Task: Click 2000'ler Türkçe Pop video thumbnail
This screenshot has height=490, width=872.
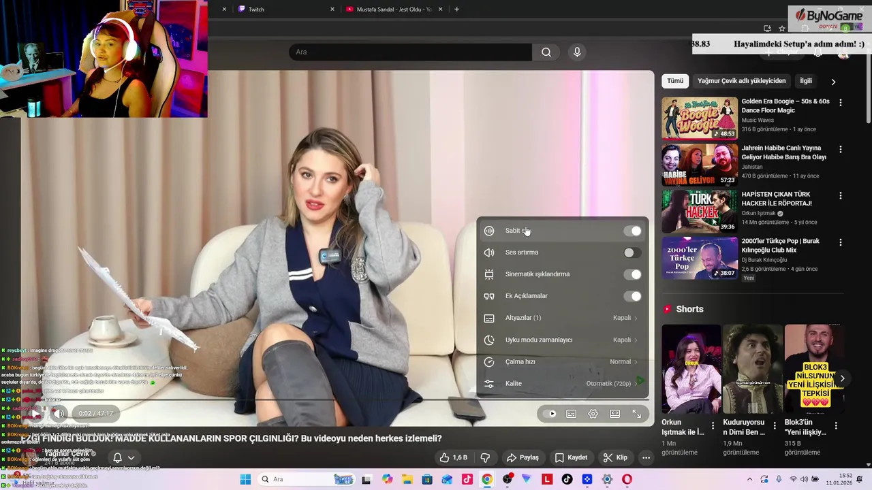Action: (x=700, y=258)
